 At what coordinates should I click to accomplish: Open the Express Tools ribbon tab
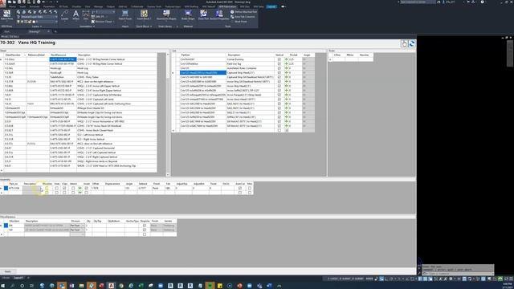click(154, 6)
